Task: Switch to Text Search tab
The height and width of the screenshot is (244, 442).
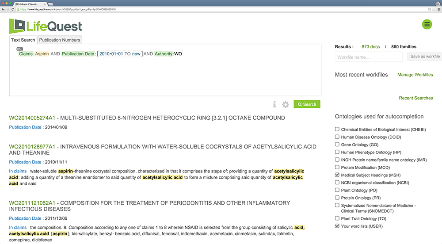Action: (x=23, y=40)
